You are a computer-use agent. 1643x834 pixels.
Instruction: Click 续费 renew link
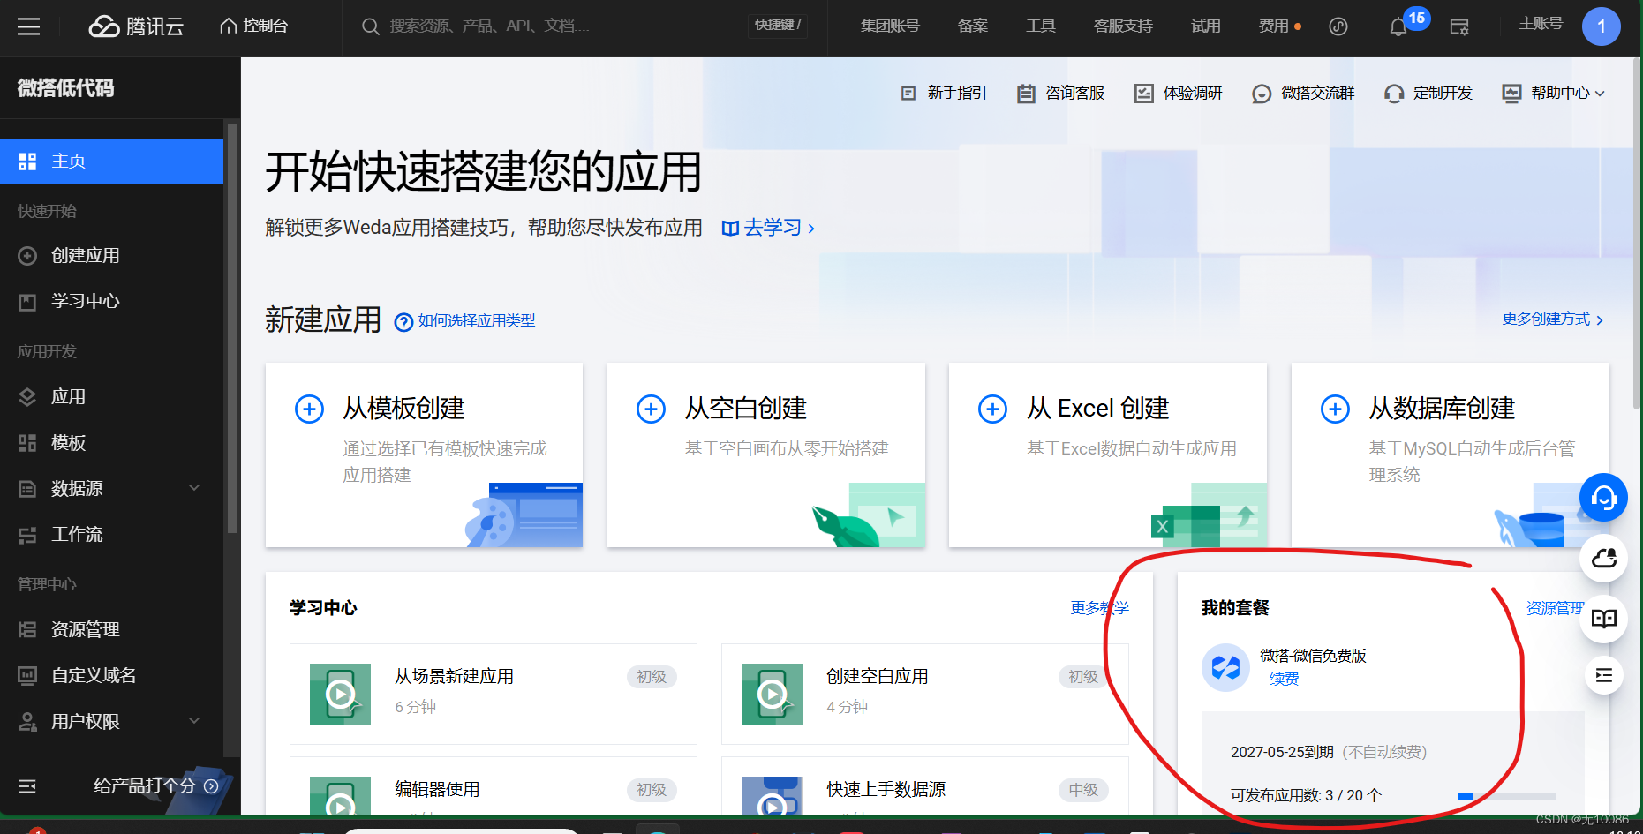tap(1285, 680)
